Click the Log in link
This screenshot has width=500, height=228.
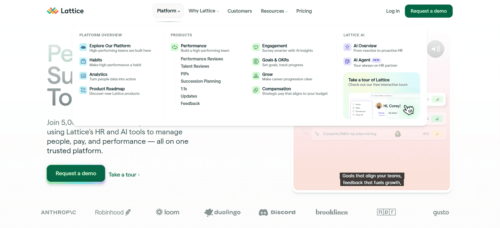(393, 11)
